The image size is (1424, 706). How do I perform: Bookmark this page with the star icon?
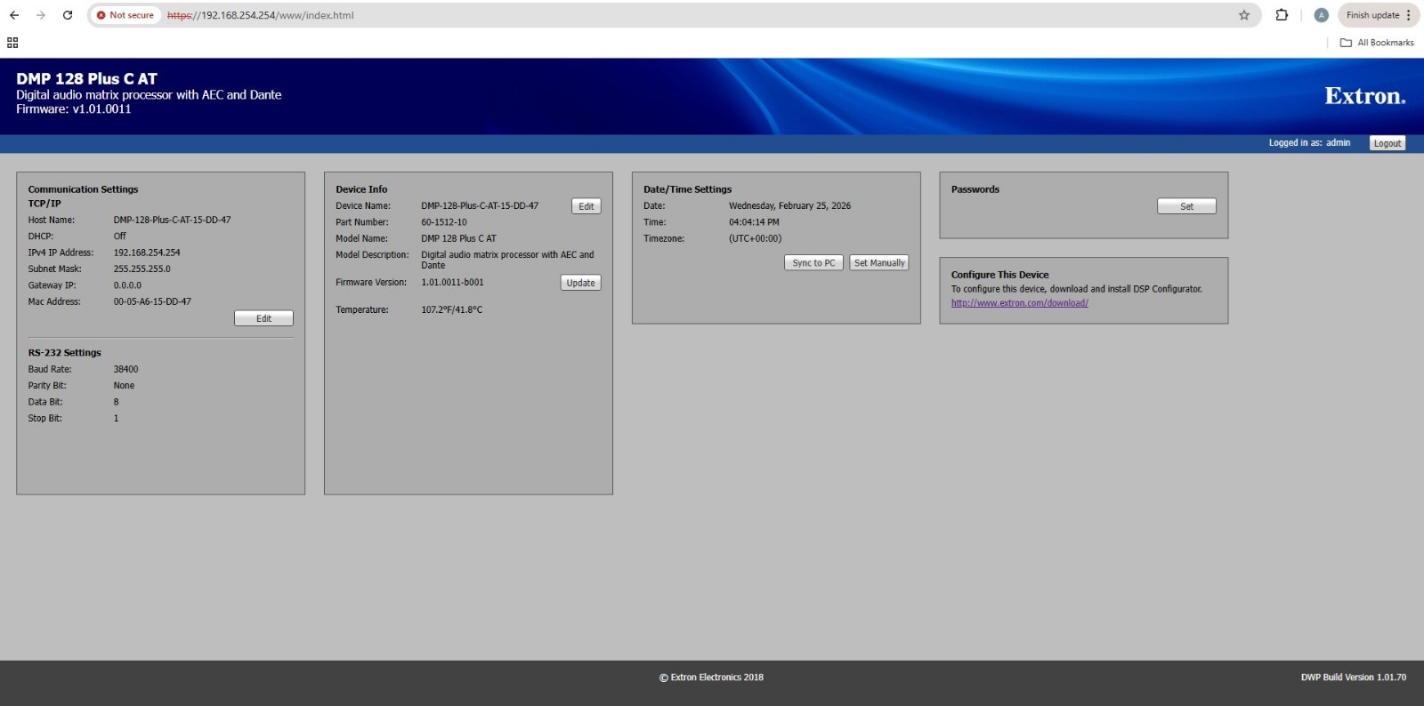pos(1244,15)
